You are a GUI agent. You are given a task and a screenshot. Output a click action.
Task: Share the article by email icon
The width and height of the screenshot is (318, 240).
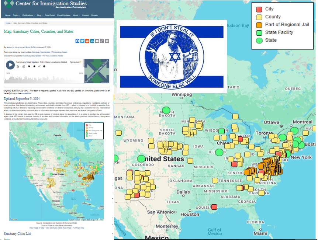[x=97, y=41]
